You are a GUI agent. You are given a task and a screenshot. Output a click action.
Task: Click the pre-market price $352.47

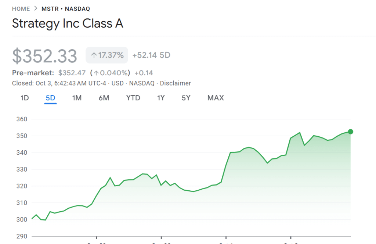[x=72, y=73]
